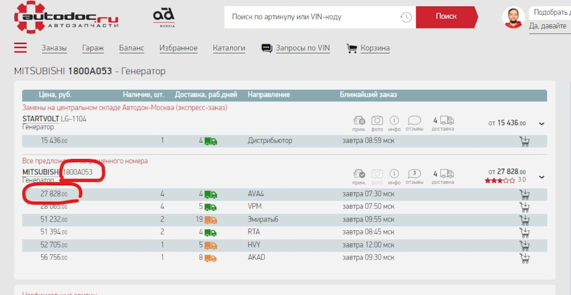Click green truck icon in AVA4 row

pyautogui.click(x=211, y=194)
